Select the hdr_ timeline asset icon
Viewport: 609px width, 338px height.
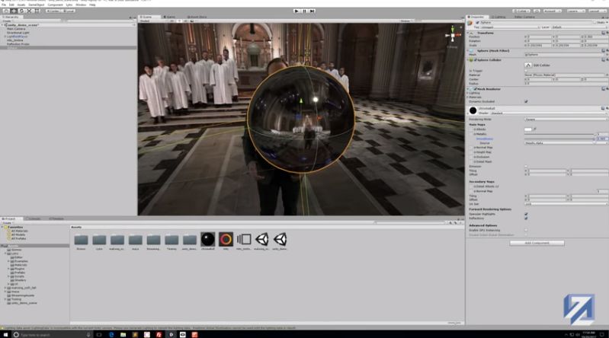pyautogui.click(x=244, y=240)
